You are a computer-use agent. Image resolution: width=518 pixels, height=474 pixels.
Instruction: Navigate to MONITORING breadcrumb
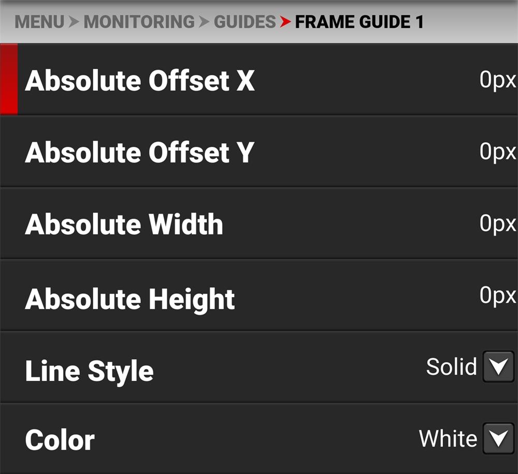pyautogui.click(x=139, y=22)
